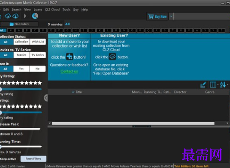The width and height of the screenshot is (230, 168).
Task: Set Collection Status filter to Wish List
Action: [38, 42]
